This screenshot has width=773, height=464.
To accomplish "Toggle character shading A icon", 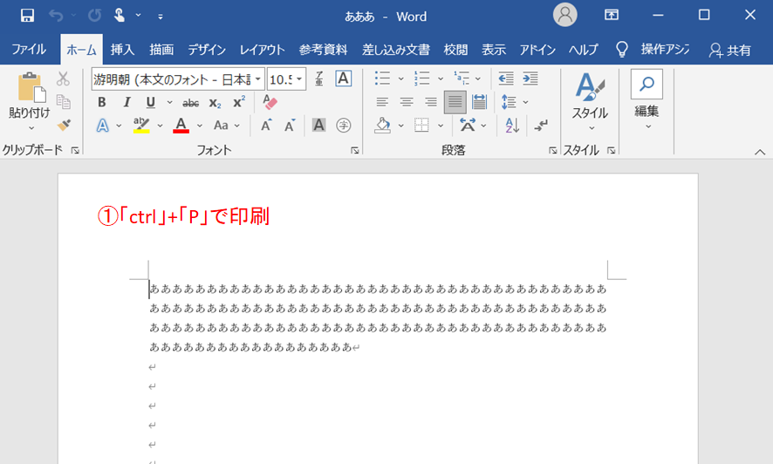I will 318,125.
